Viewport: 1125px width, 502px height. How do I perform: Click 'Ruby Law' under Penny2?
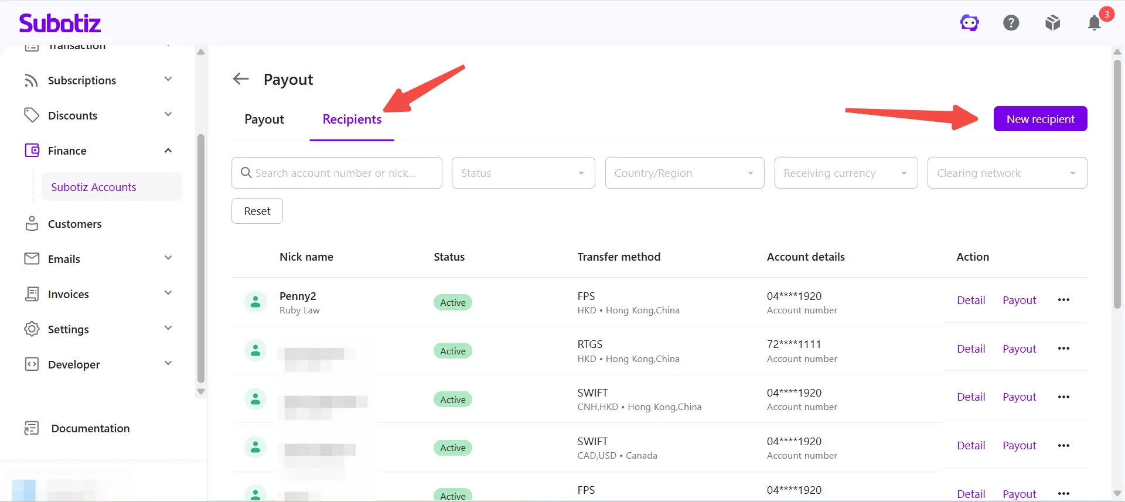(299, 310)
